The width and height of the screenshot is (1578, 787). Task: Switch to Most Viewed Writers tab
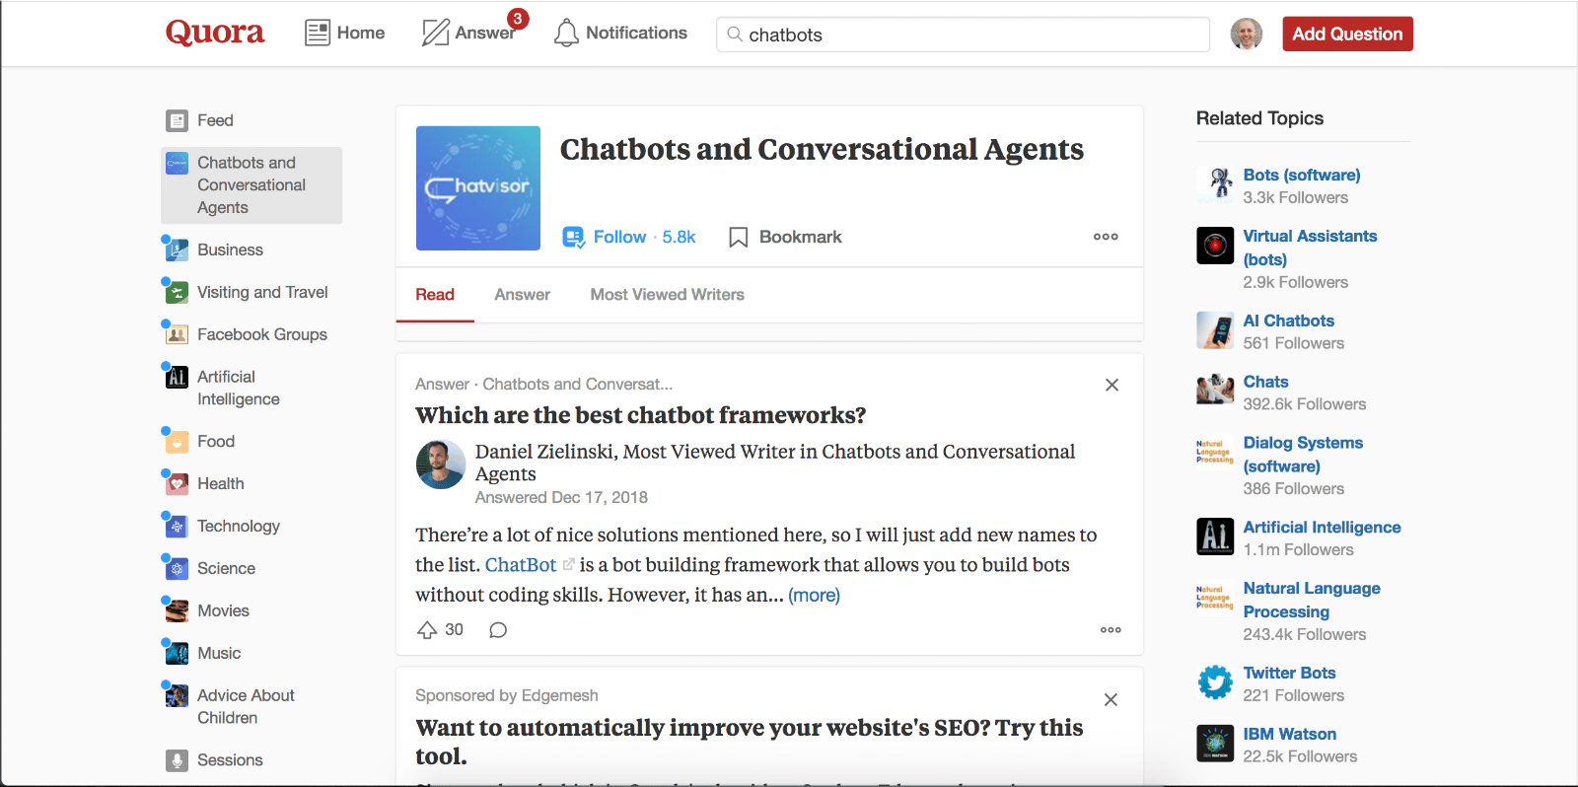click(668, 294)
